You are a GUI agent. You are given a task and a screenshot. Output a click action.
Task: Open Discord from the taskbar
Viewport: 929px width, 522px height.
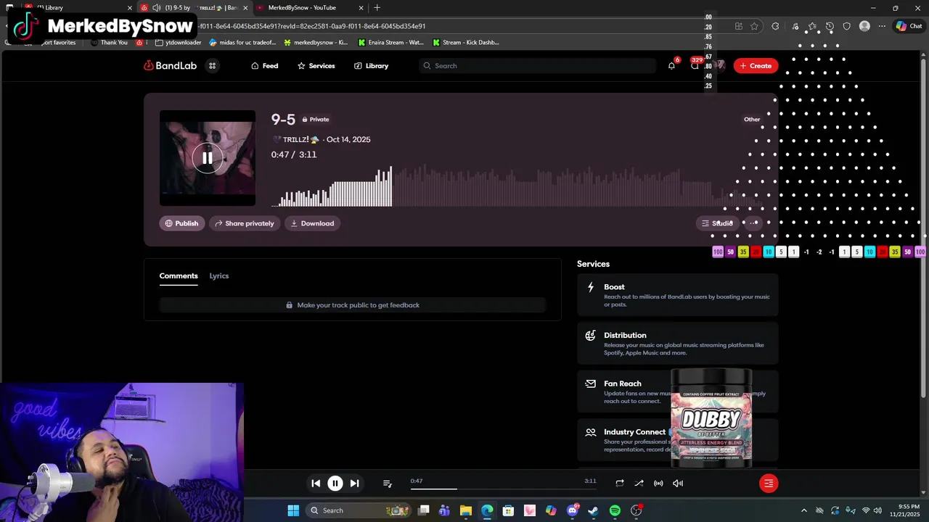click(572, 510)
